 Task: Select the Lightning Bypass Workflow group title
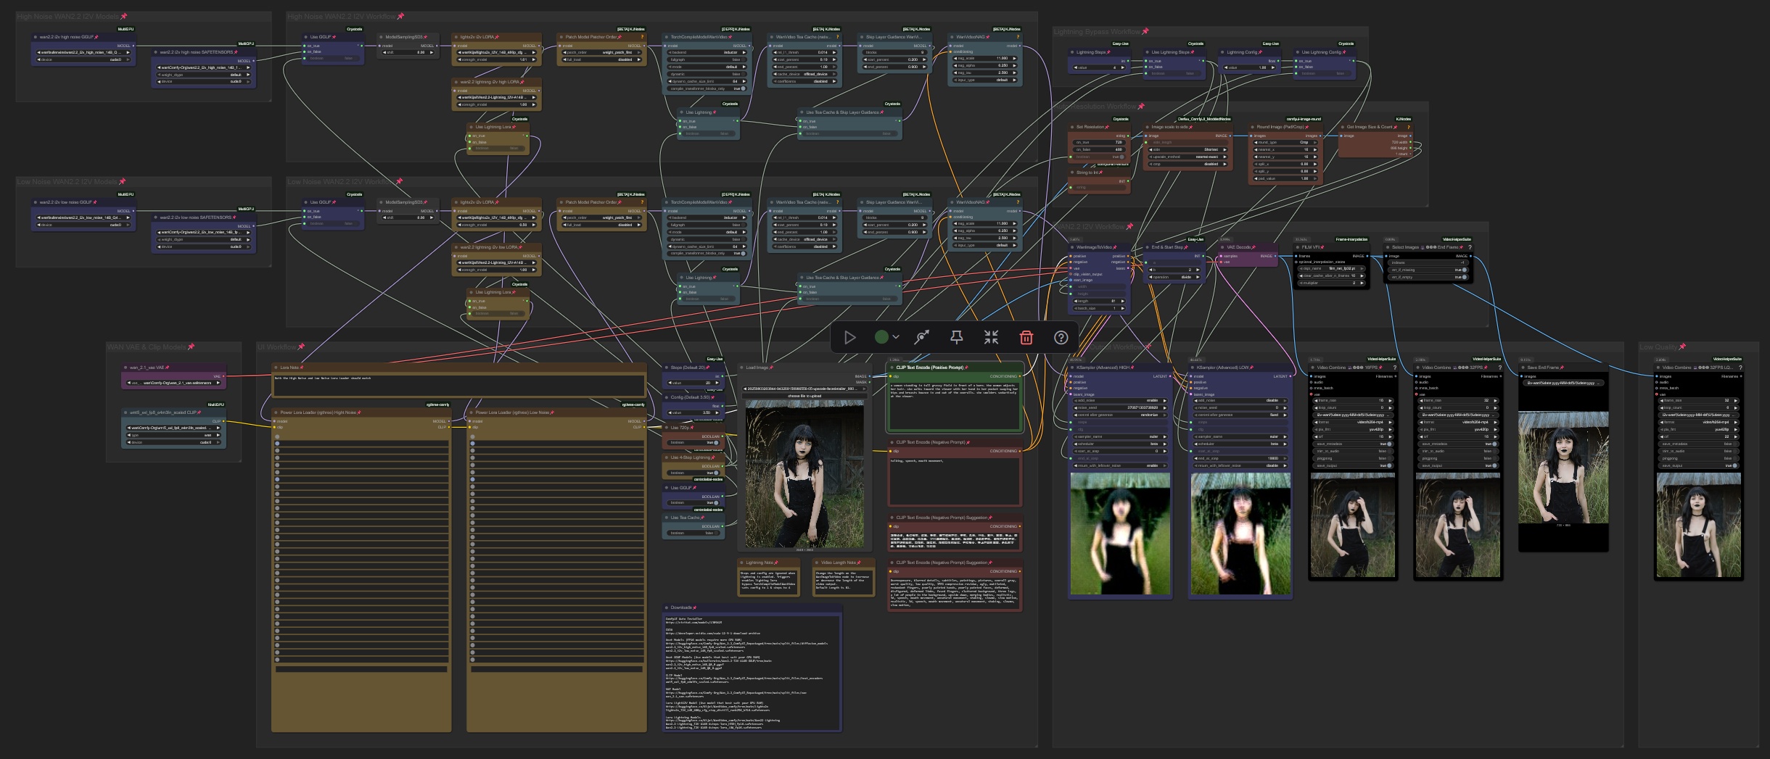click(x=1097, y=31)
